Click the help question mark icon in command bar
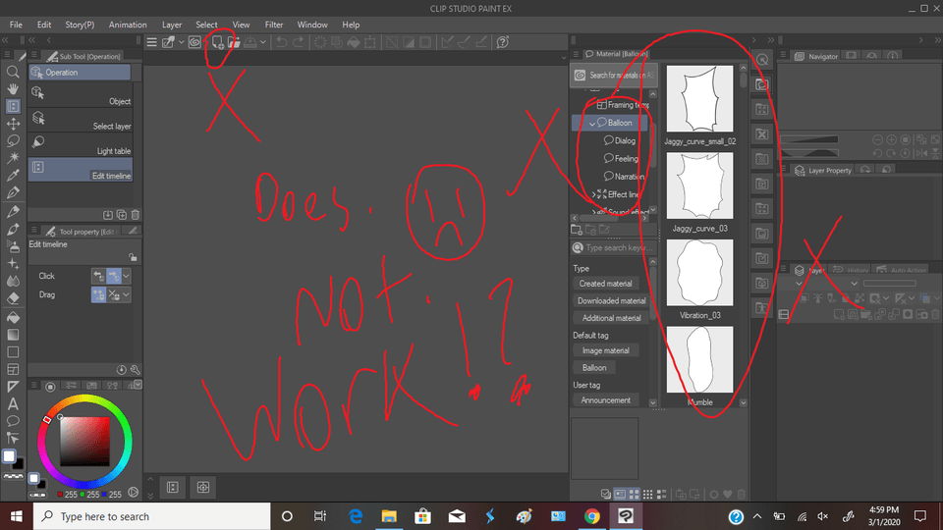This screenshot has height=530, width=943. (x=503, y=42)
